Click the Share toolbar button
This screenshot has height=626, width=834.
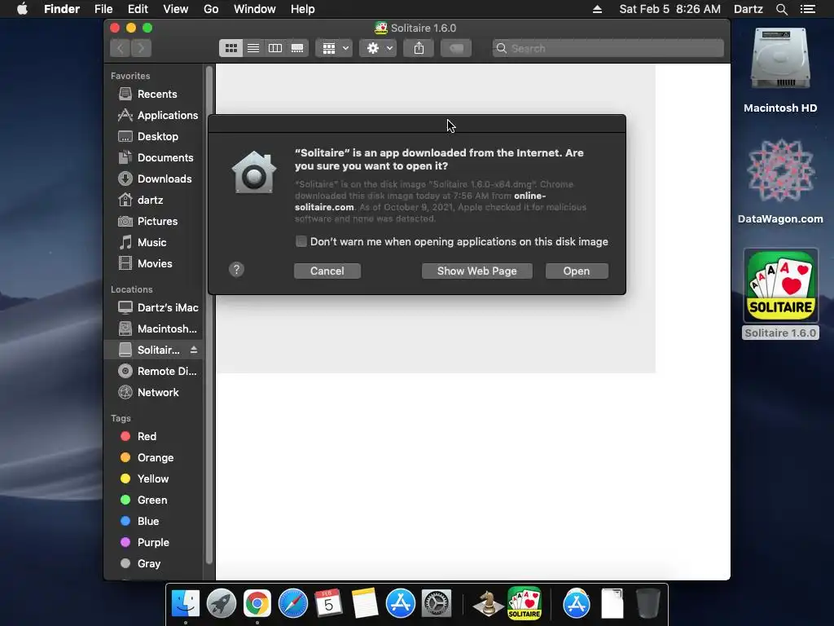(x=419, y=48)
